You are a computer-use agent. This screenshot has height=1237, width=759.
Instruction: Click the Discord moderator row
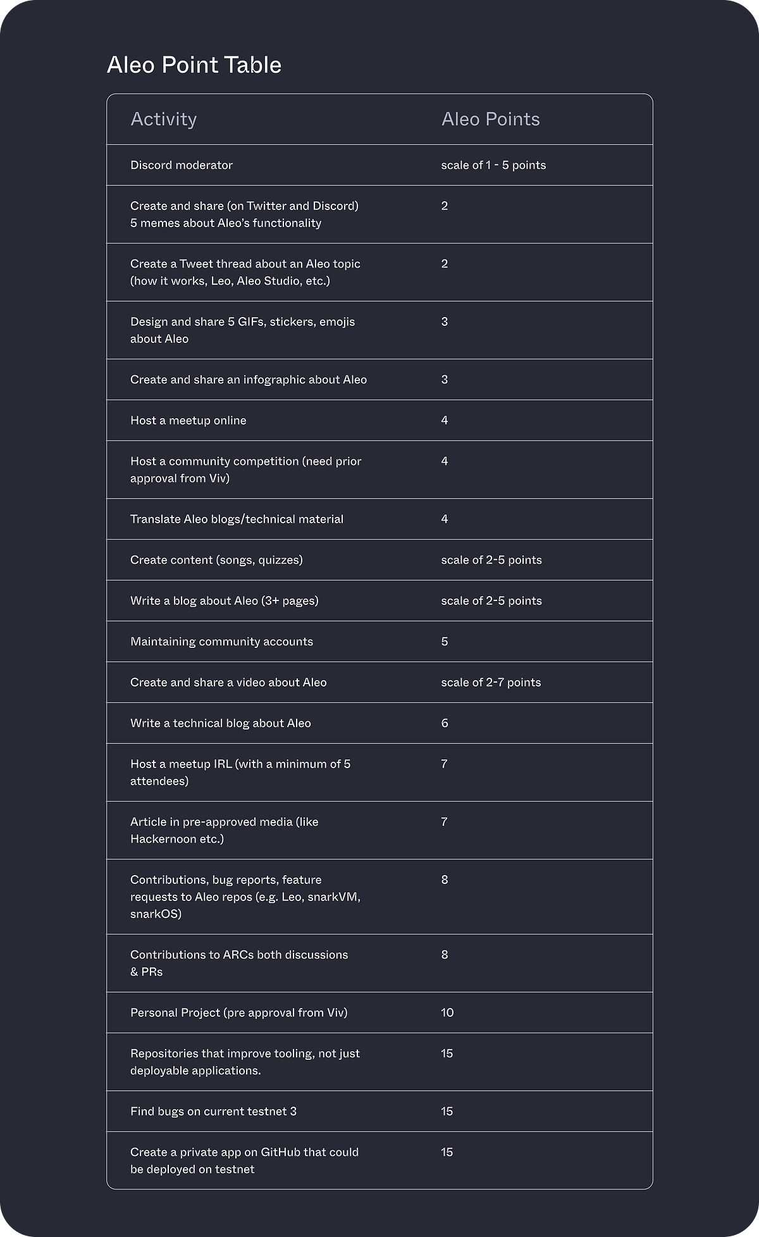point(379,165)
